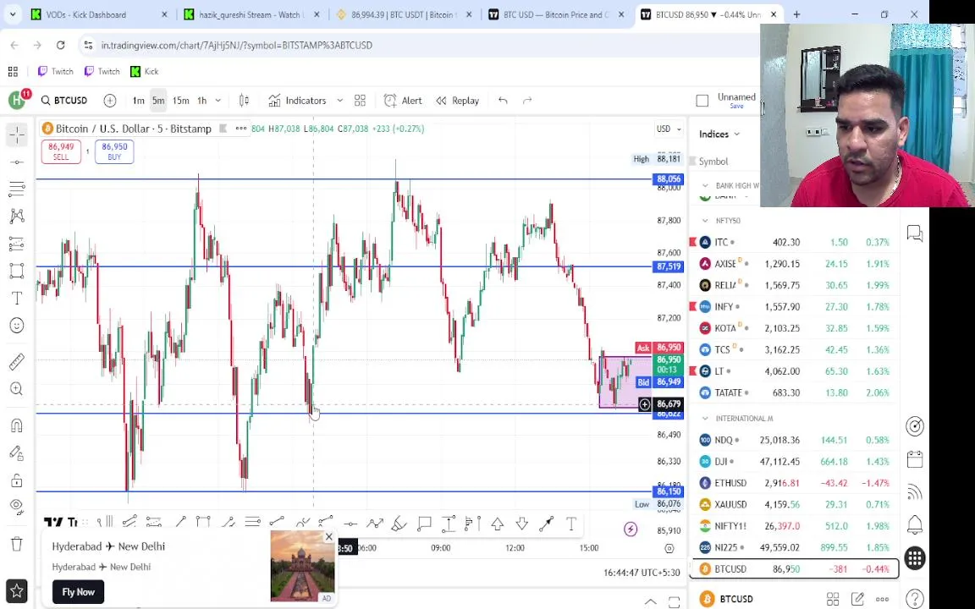Open the calendar in right sidebar
The image size is (975, 609).
tap(915, 459)
